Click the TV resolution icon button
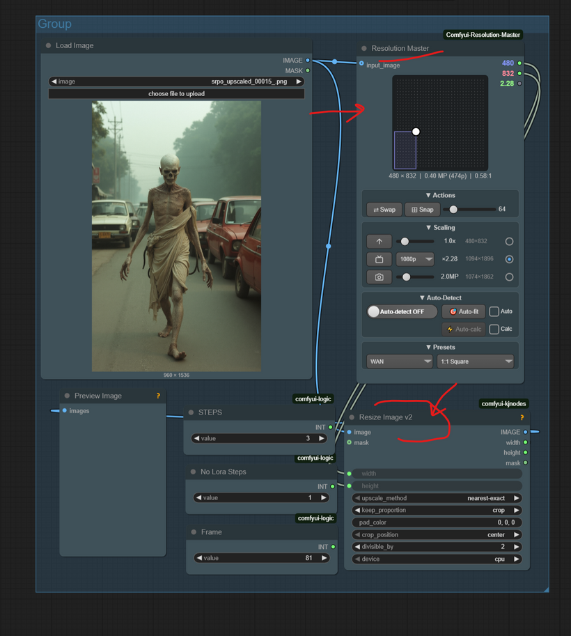Screen dimensions: 571x636 tap(379, 259)
